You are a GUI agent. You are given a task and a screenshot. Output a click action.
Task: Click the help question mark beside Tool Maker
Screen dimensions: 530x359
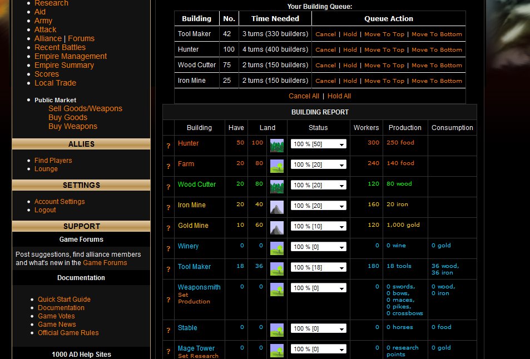(x=168, y=270)
